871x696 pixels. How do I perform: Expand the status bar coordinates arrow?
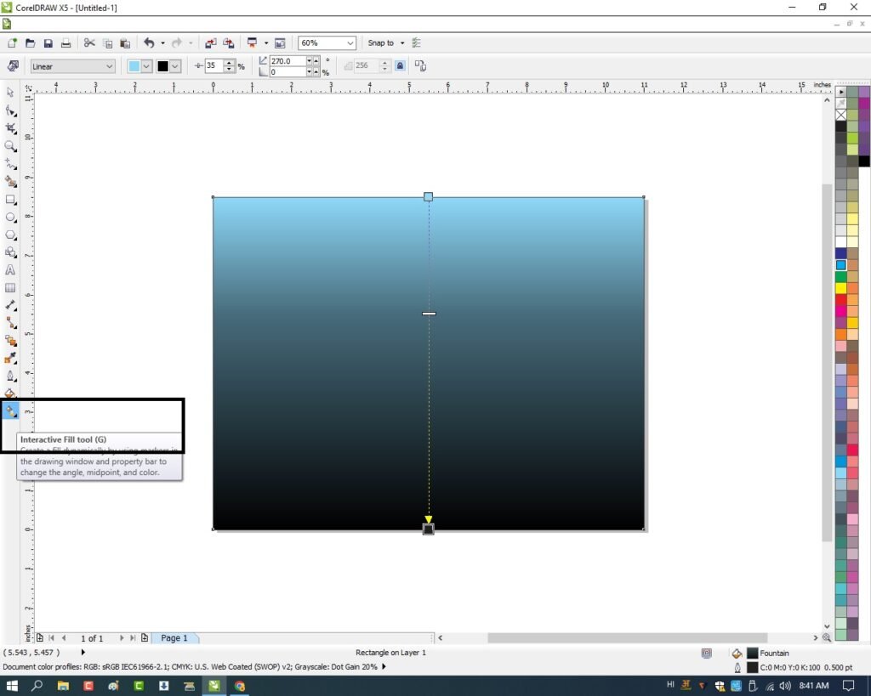pos(83,652)
